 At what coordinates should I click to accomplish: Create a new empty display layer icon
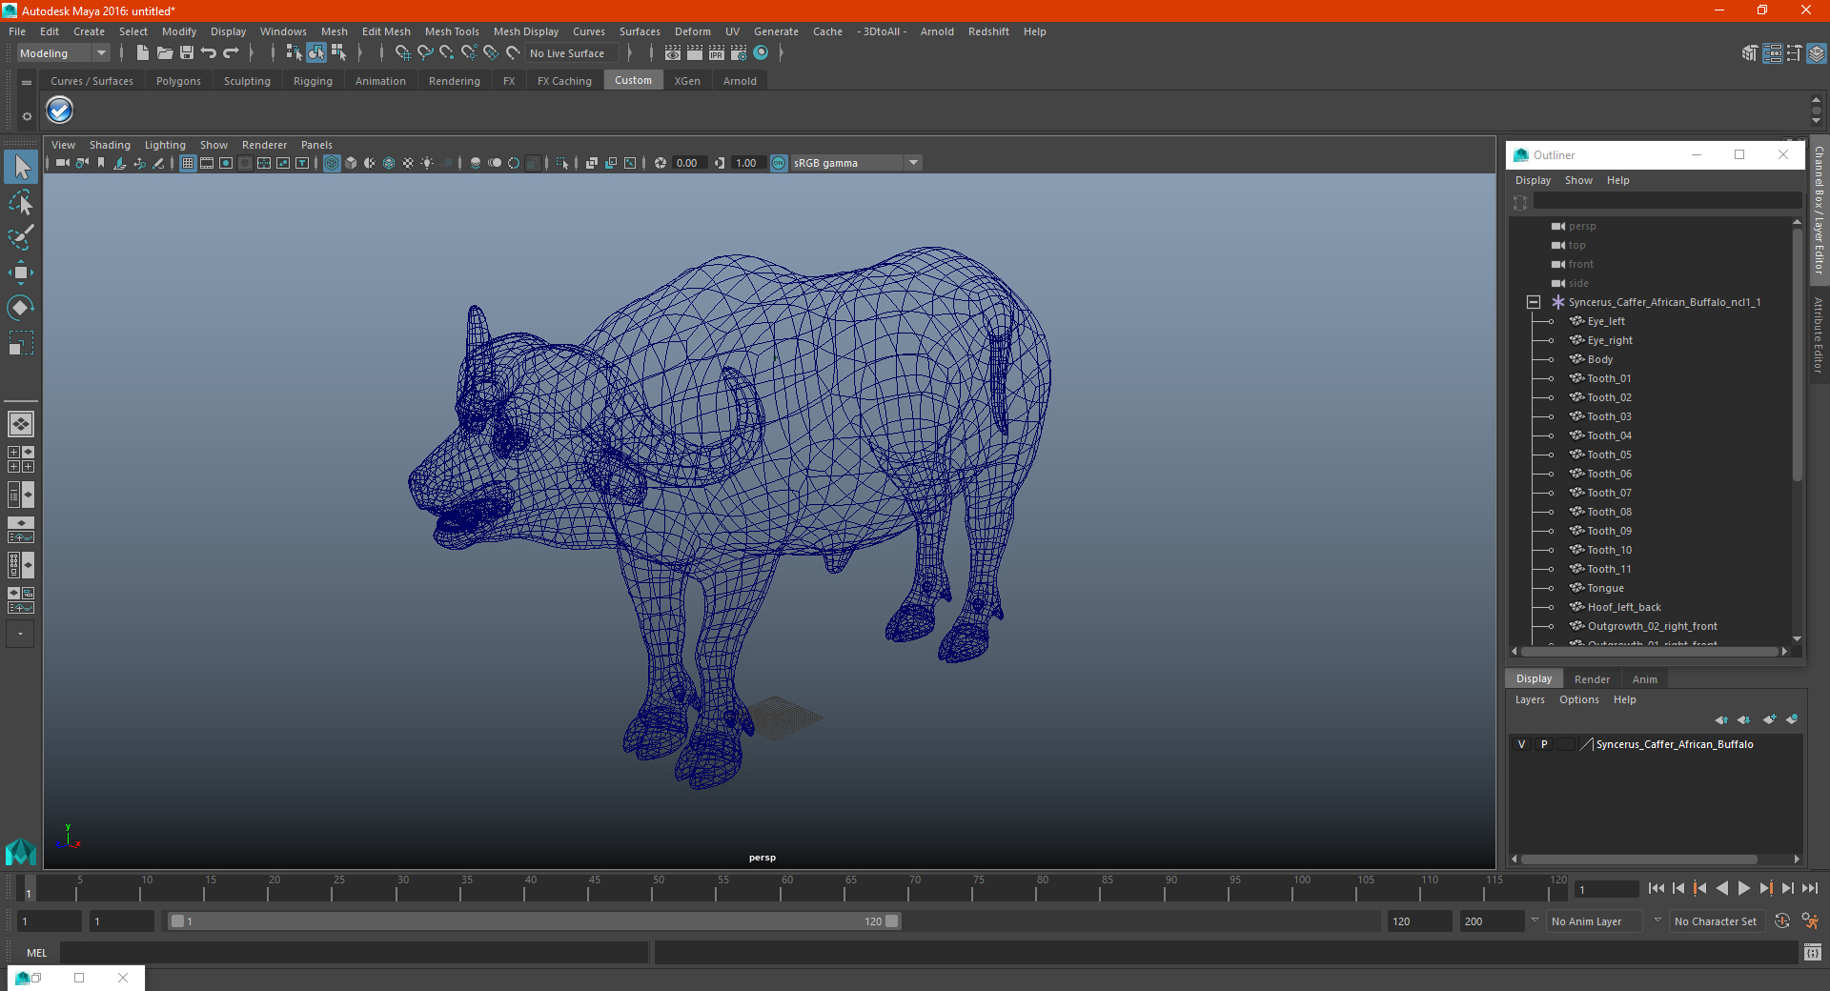point(1770,719)
